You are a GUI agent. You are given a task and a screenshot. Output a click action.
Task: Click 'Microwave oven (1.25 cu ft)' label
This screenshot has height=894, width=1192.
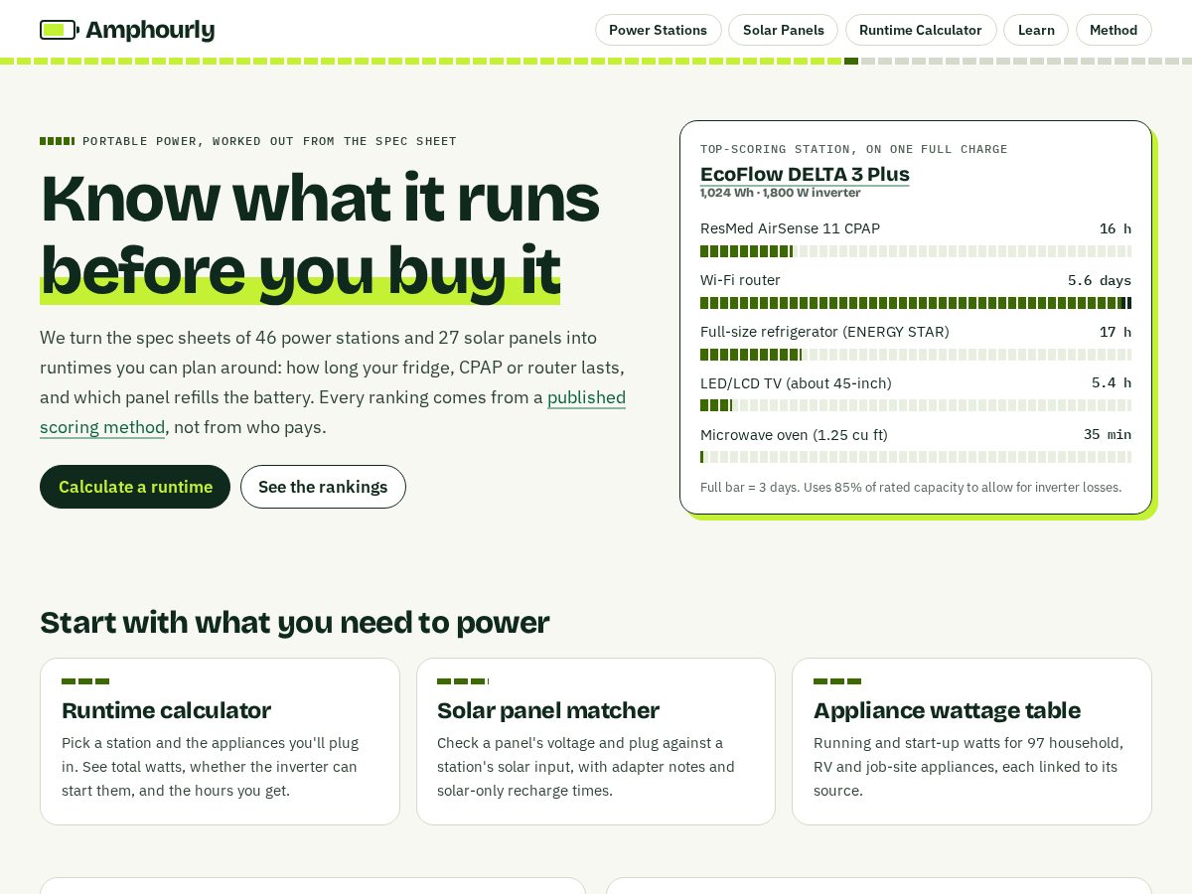tap(794, 435)
